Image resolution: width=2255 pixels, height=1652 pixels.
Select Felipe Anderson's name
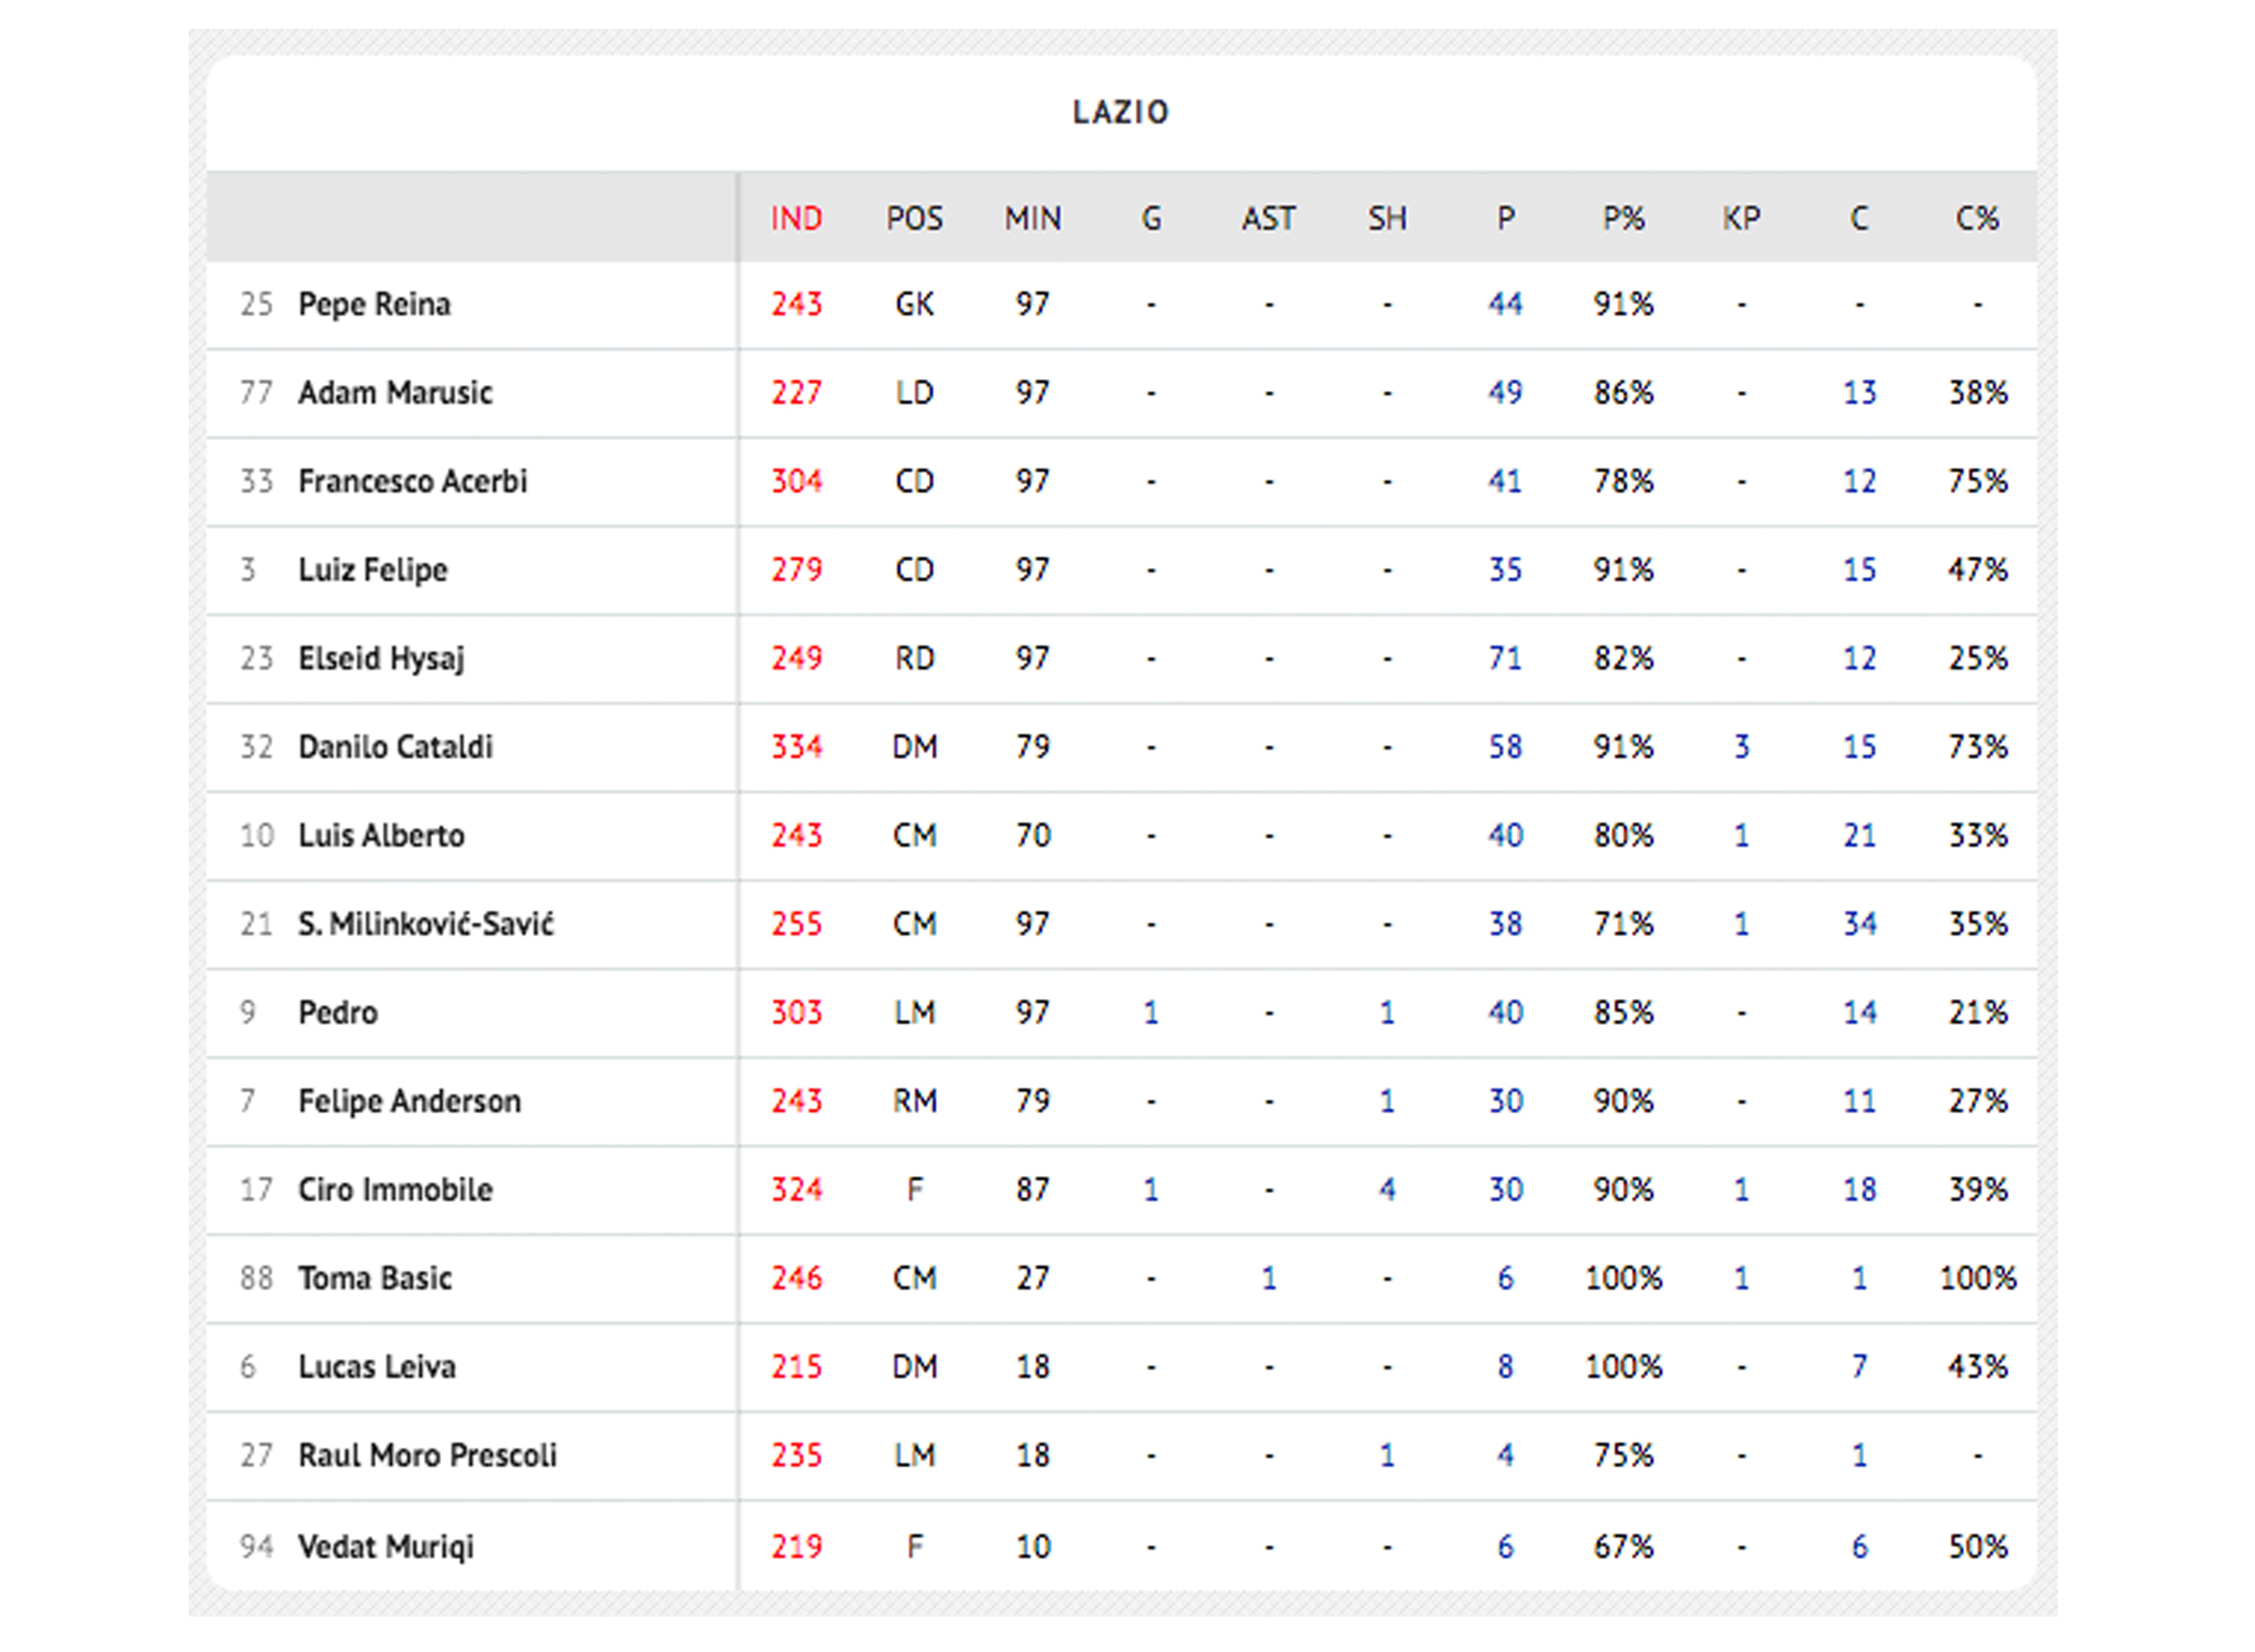(x=409, y=1101)
